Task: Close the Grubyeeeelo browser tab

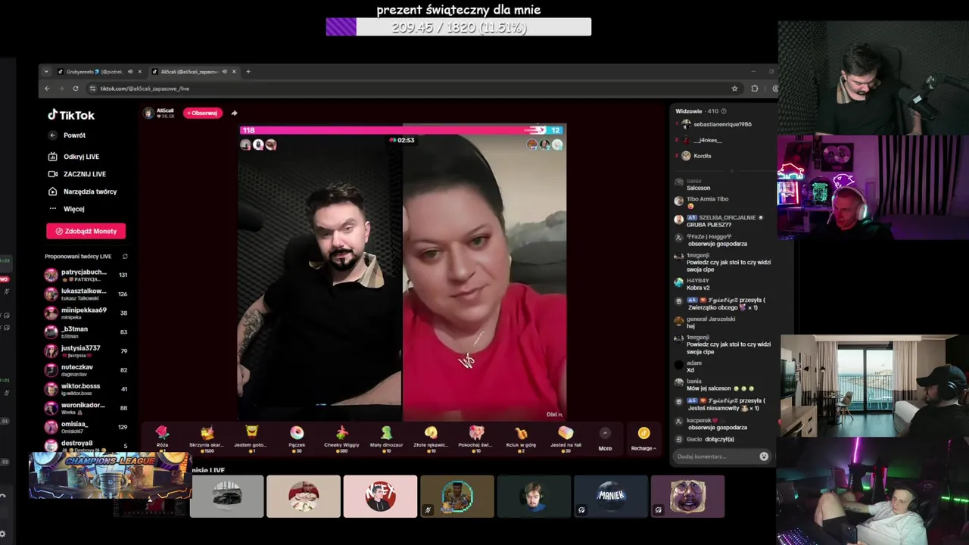Action: [x=139, y=72]
